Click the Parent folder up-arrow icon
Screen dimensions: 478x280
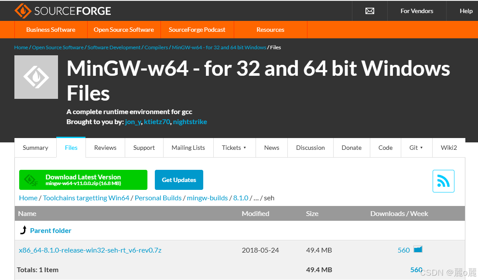[x=23, y=230]
